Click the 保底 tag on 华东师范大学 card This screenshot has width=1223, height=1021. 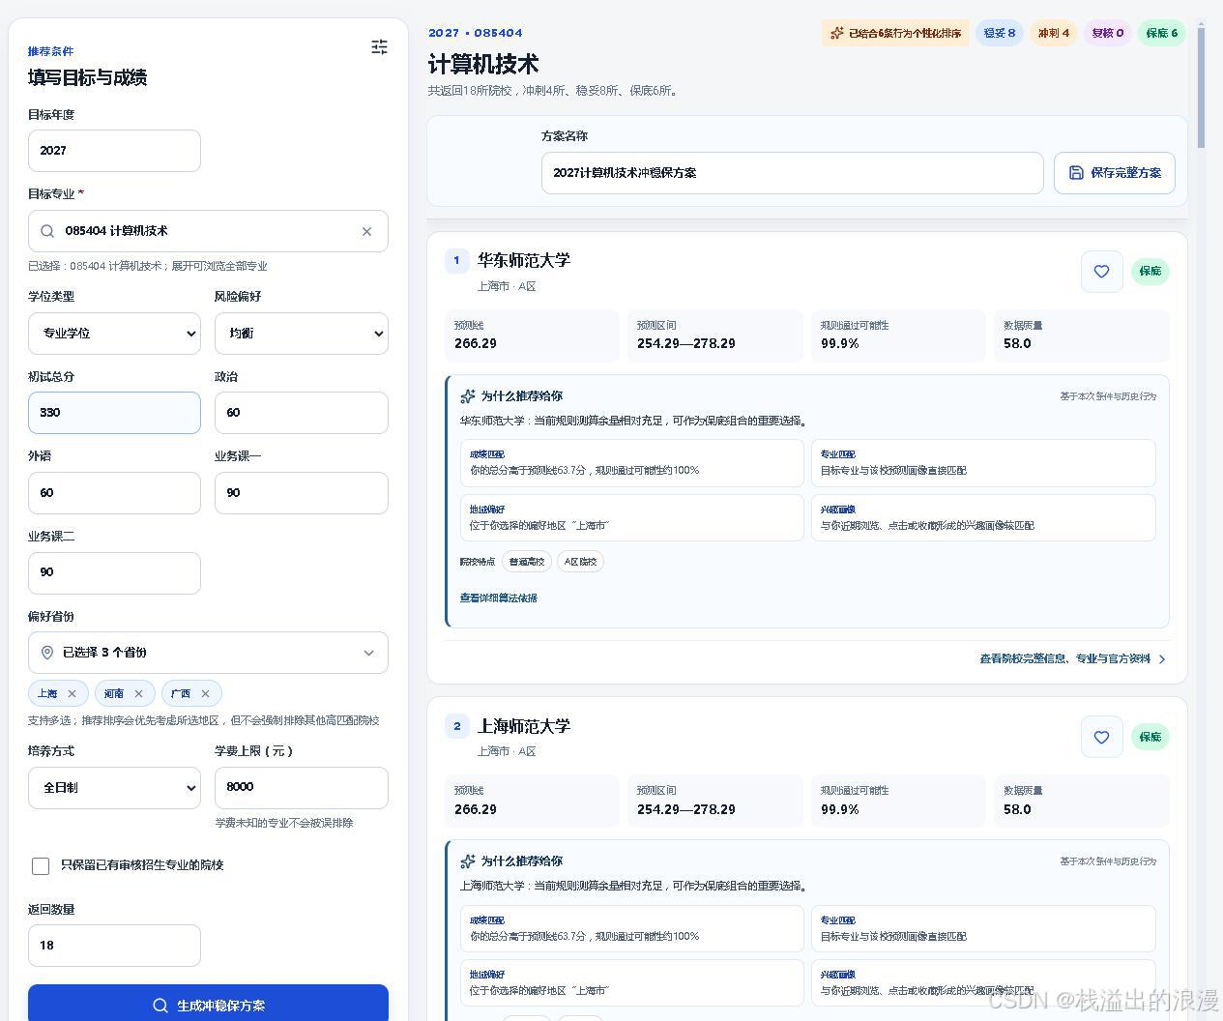1150,271
